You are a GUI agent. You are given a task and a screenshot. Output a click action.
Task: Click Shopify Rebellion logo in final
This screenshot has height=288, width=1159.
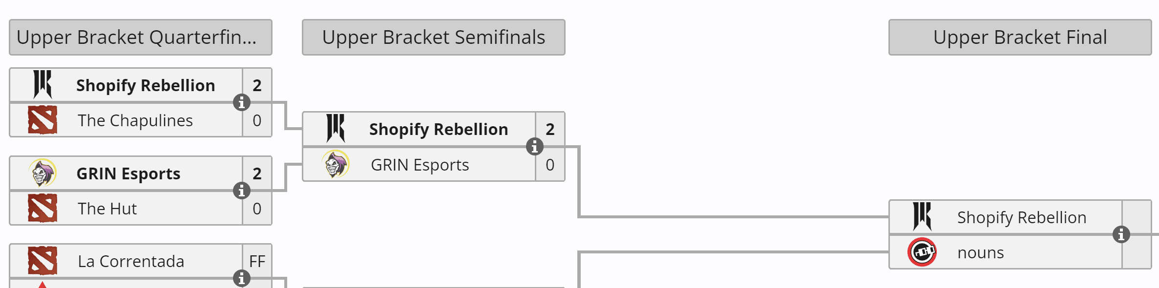pyautogui.click(x=922, y=216)
